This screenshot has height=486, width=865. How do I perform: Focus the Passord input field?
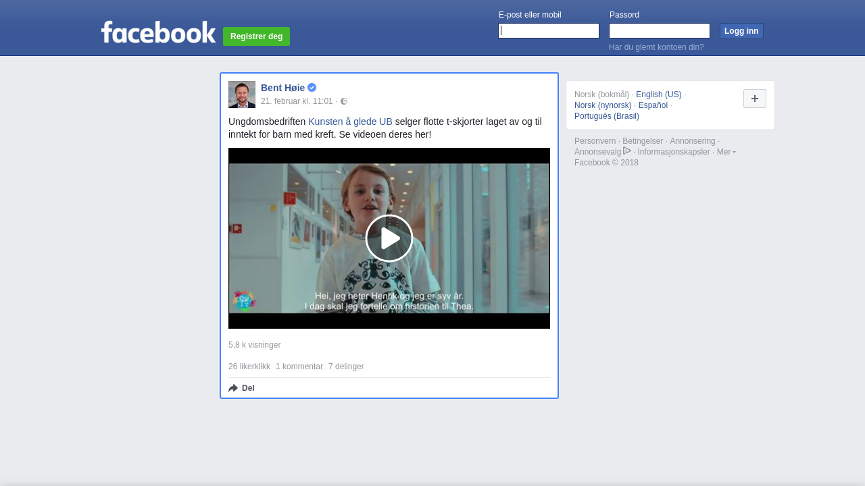[660, 31]
